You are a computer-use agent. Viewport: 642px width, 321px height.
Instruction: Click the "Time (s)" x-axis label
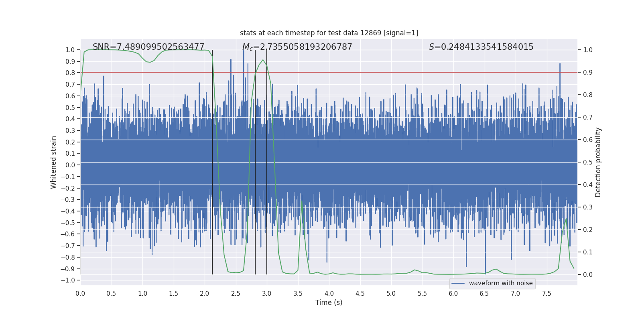point(329,303)
